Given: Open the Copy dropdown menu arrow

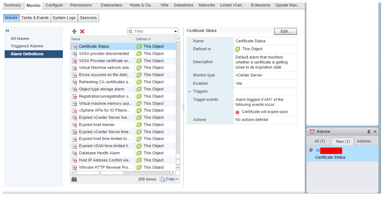Looking at the screenshot, I should (177, 179).
